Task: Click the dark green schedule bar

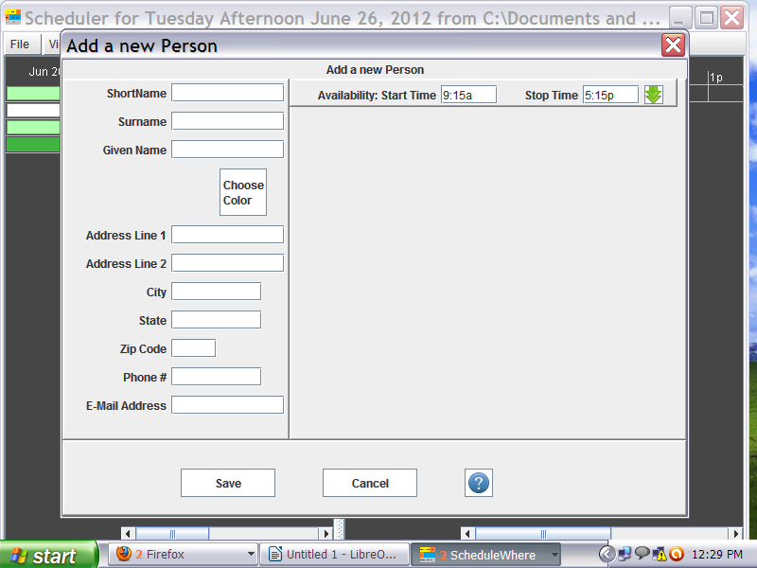Action: click(x=33, y=145)
